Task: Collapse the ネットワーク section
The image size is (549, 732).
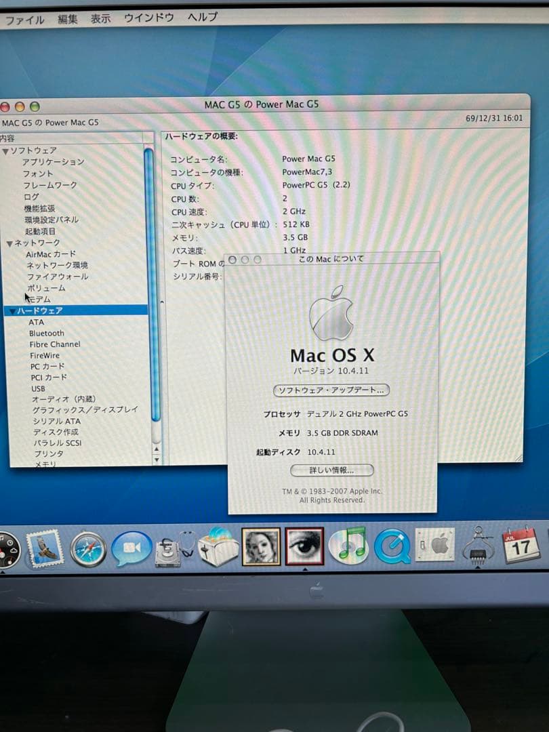Action: point(9,243)
